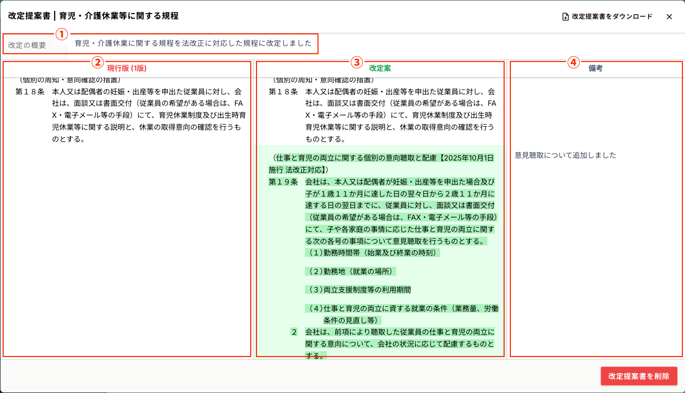Click the dialog title 育児・介護休業等に関する規程
Image resolution: width=685 pixels, height=393 pixels.
coord(119,16)
